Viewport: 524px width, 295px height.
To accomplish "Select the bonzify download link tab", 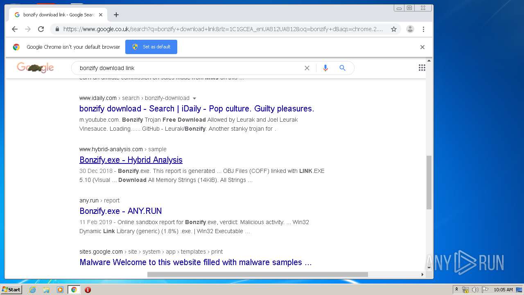I will click(x=57, y=15).
